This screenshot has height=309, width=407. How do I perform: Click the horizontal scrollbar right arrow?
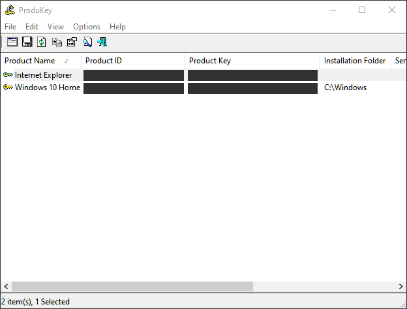[x=400, y=286]
